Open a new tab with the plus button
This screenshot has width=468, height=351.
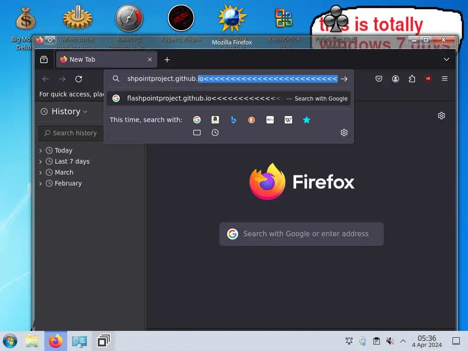[167, 60]
